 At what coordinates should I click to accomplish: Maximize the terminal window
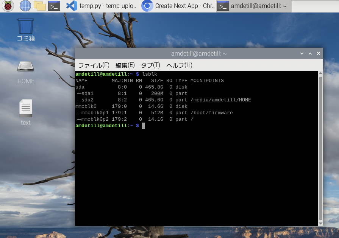tap(310, 54)
